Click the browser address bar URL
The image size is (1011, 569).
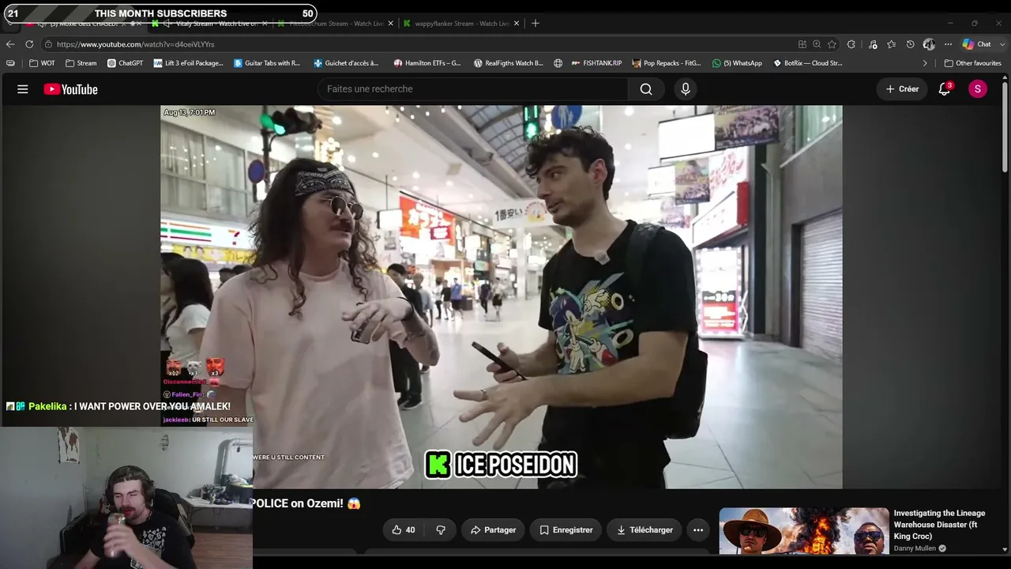(135, 44)
